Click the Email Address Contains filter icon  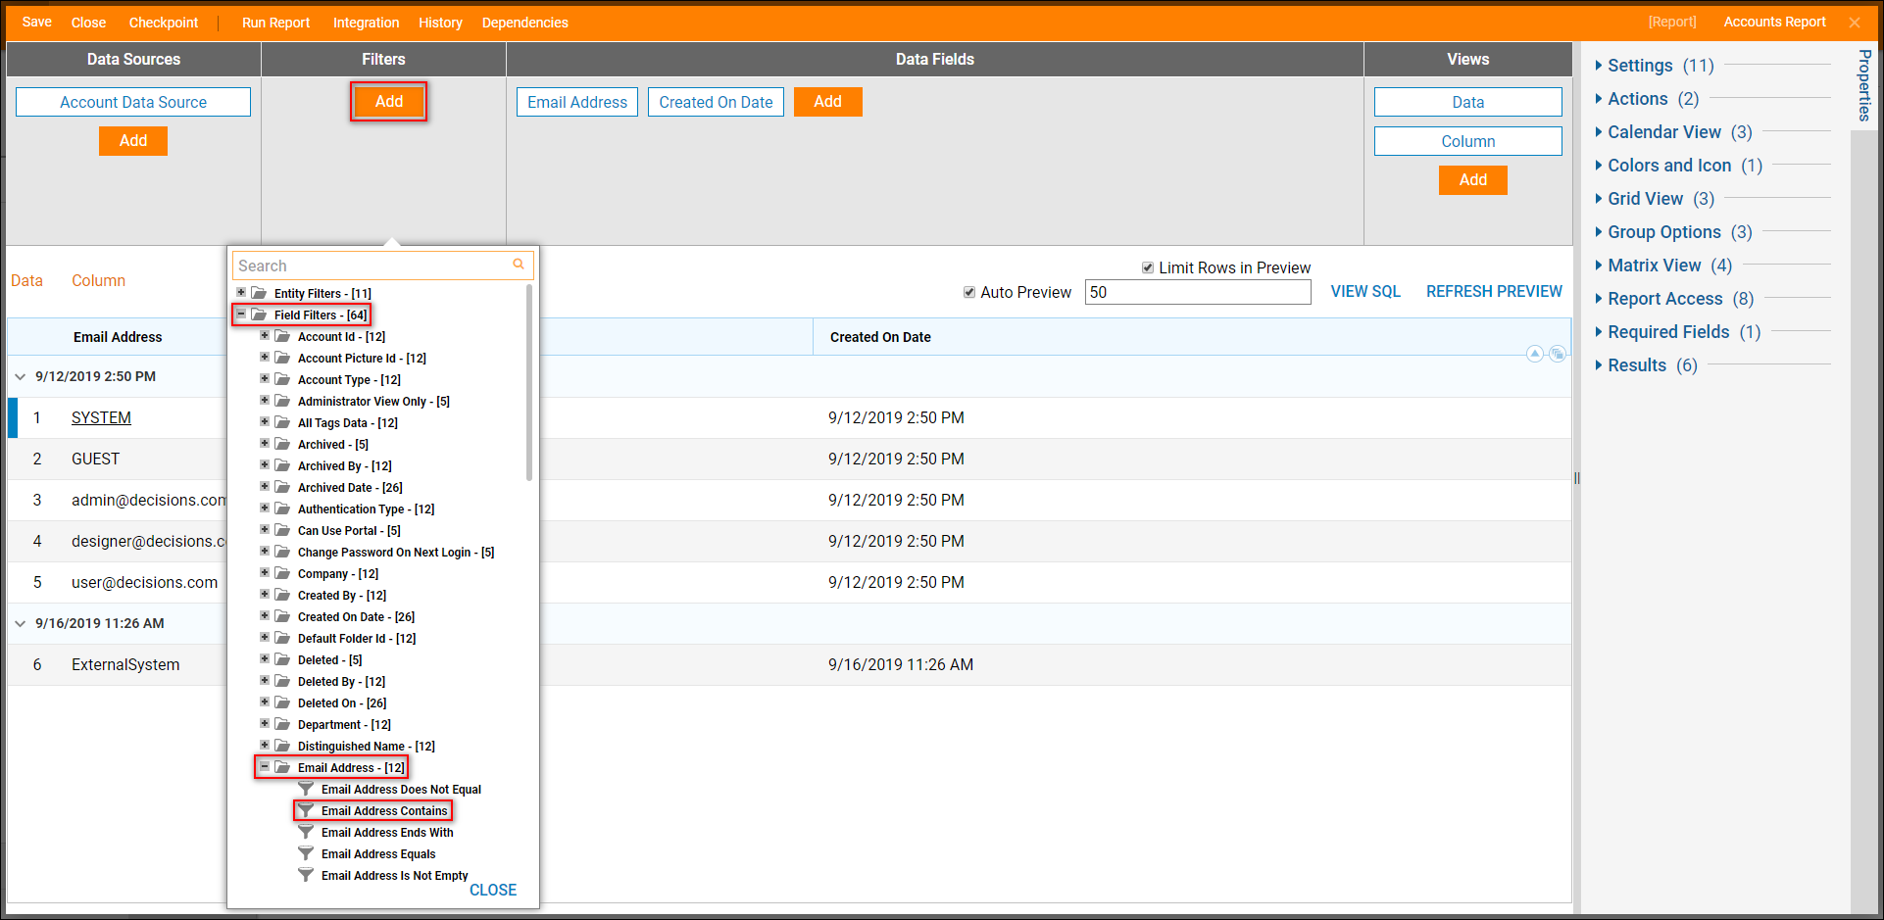[x=306, y=810]
